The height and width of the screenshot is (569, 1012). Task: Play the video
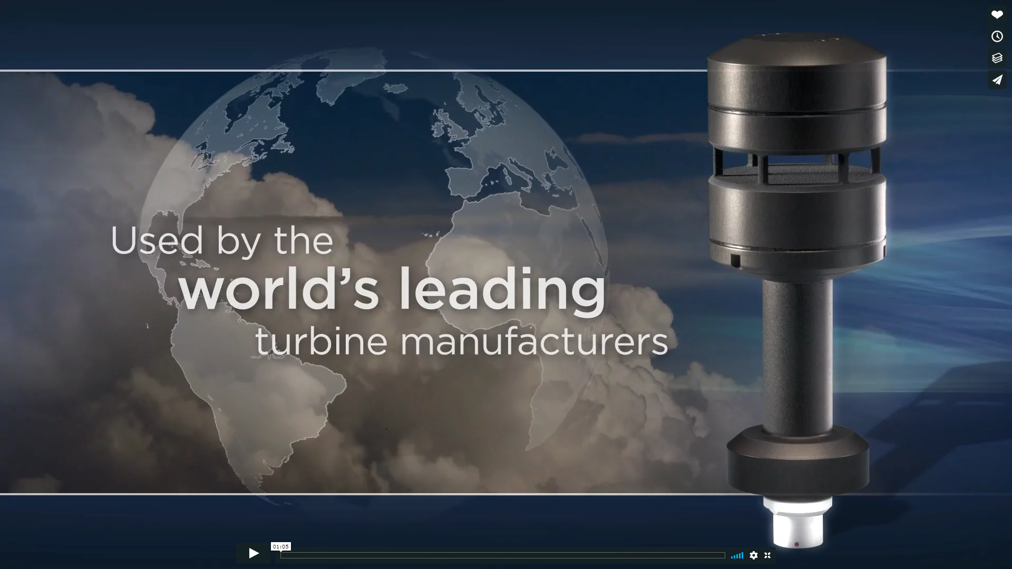pos(254,553)
